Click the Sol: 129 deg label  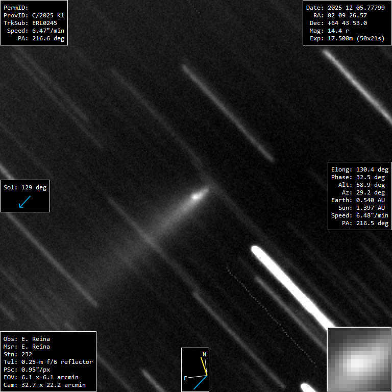(x=25, y=187)
